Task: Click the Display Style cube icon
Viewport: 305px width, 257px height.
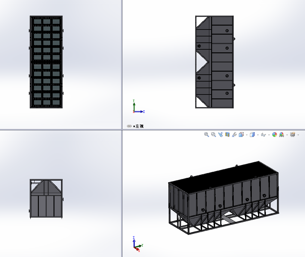Action: pos(252,135)
